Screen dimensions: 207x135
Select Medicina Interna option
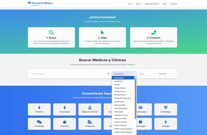point(123,125)
